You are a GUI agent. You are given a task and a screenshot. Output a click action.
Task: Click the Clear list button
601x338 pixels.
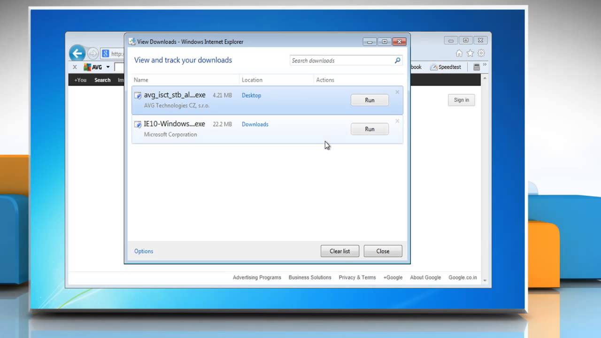pos(339,251)
